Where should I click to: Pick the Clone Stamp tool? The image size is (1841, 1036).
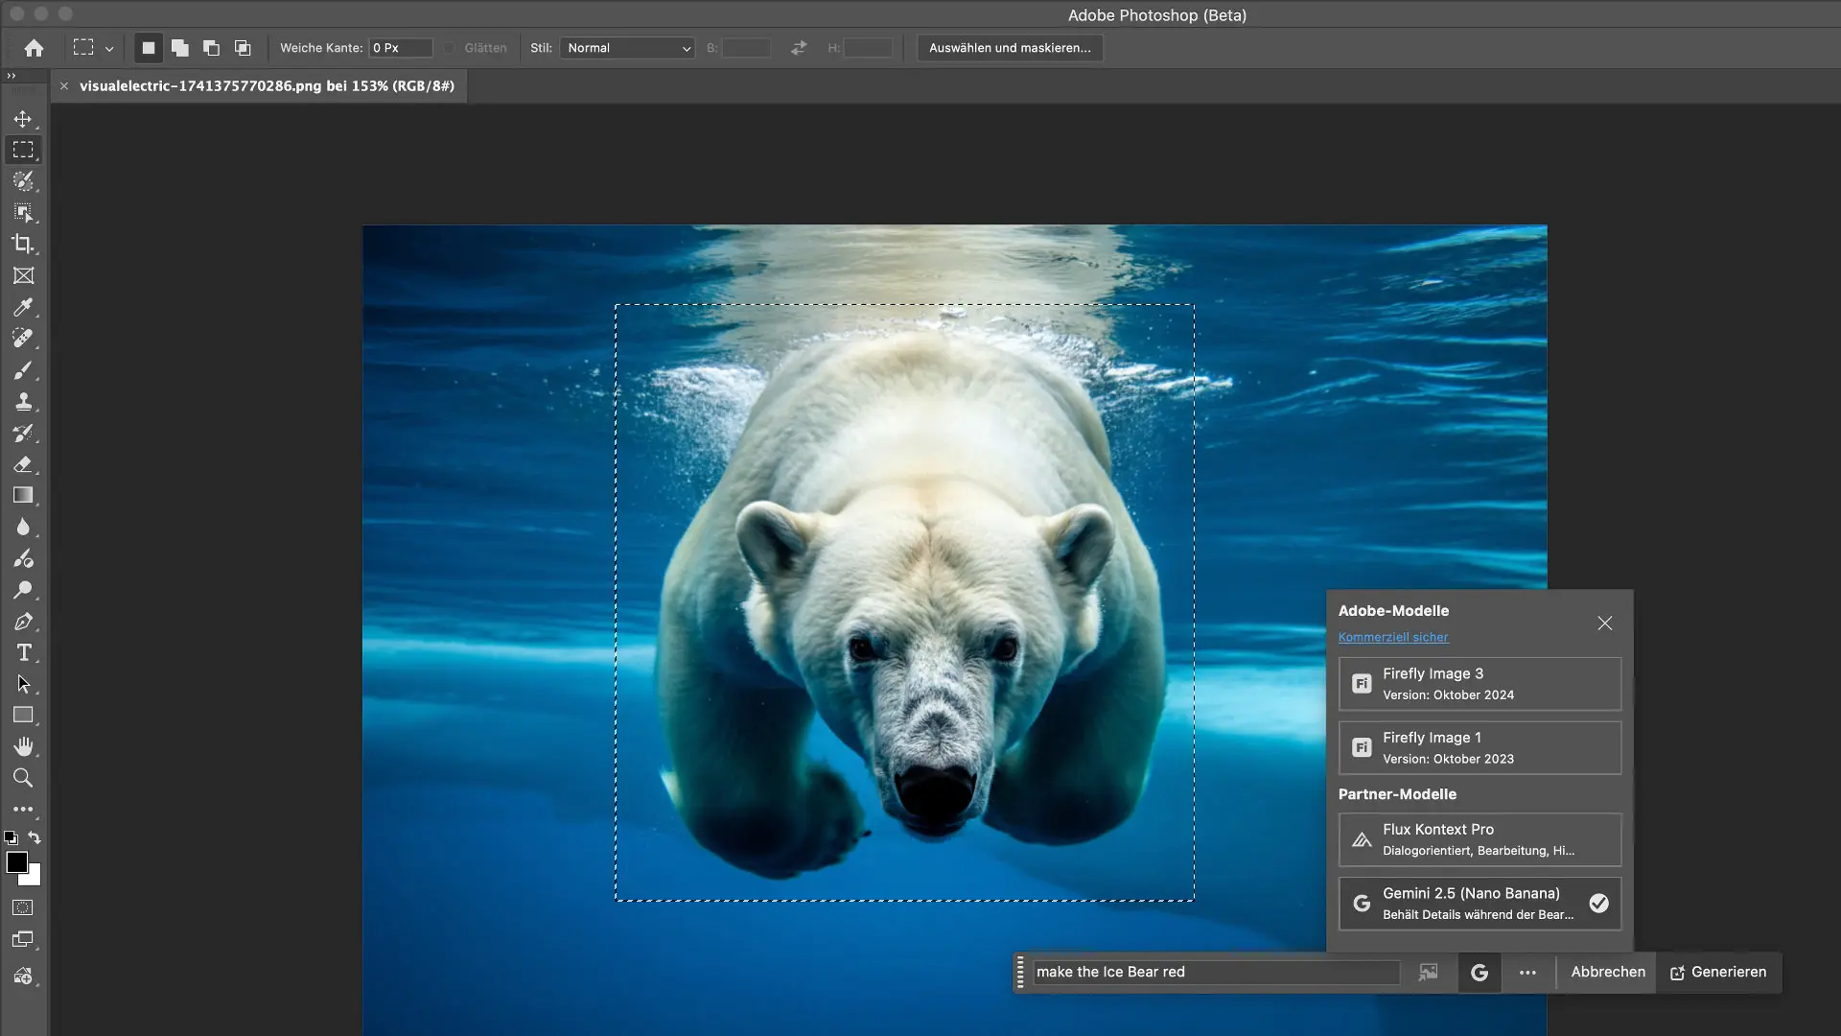24,402
